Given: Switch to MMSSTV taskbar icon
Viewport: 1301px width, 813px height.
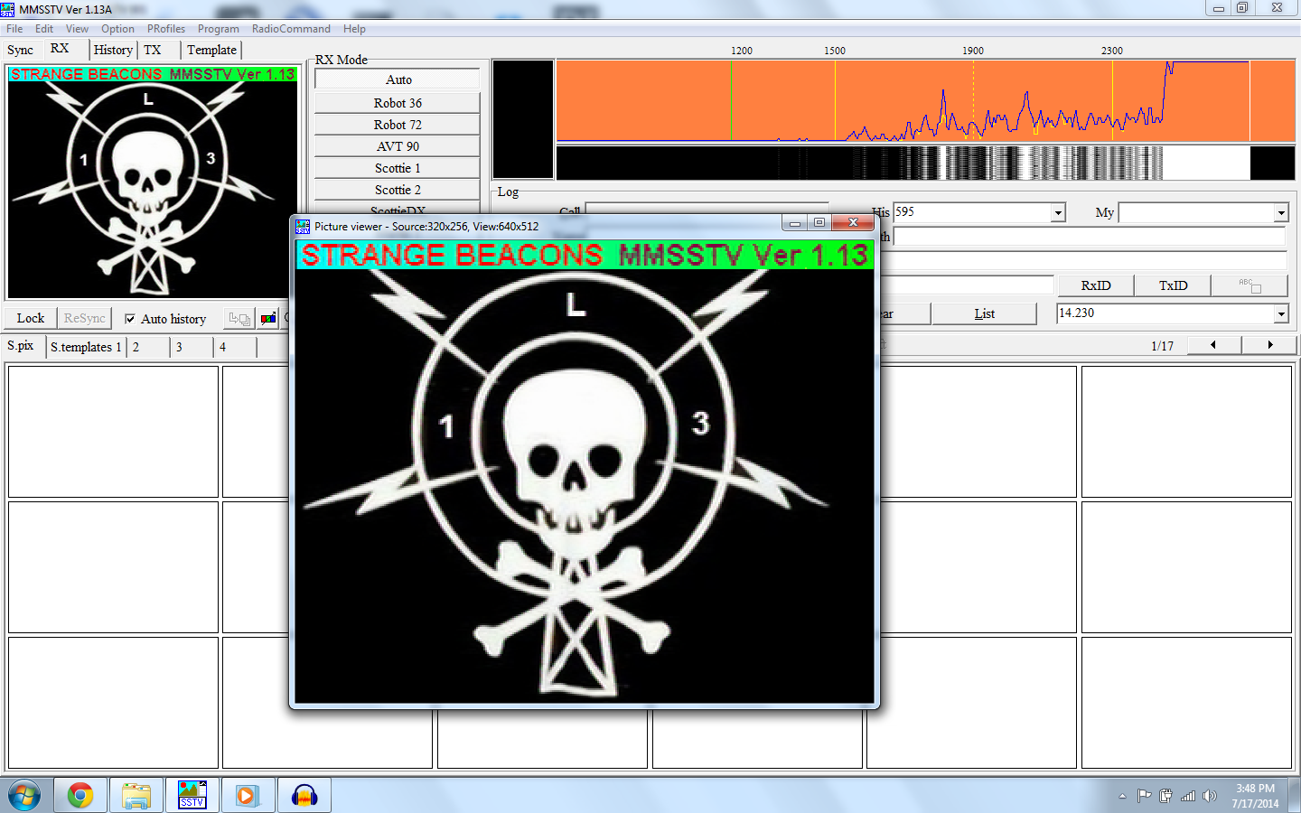Looking at the screenshot, I should coord(192,796).
